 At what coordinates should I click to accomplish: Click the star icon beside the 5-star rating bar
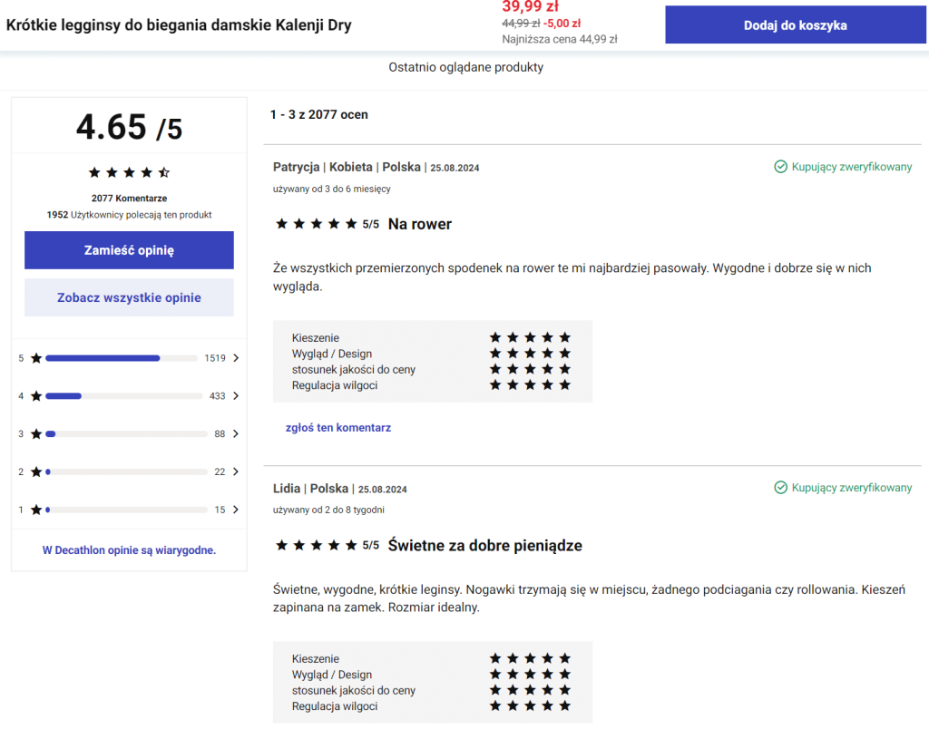(35, 358)
